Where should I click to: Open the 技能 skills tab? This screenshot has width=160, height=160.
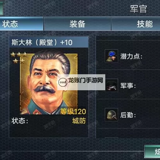tap(136, 24)
